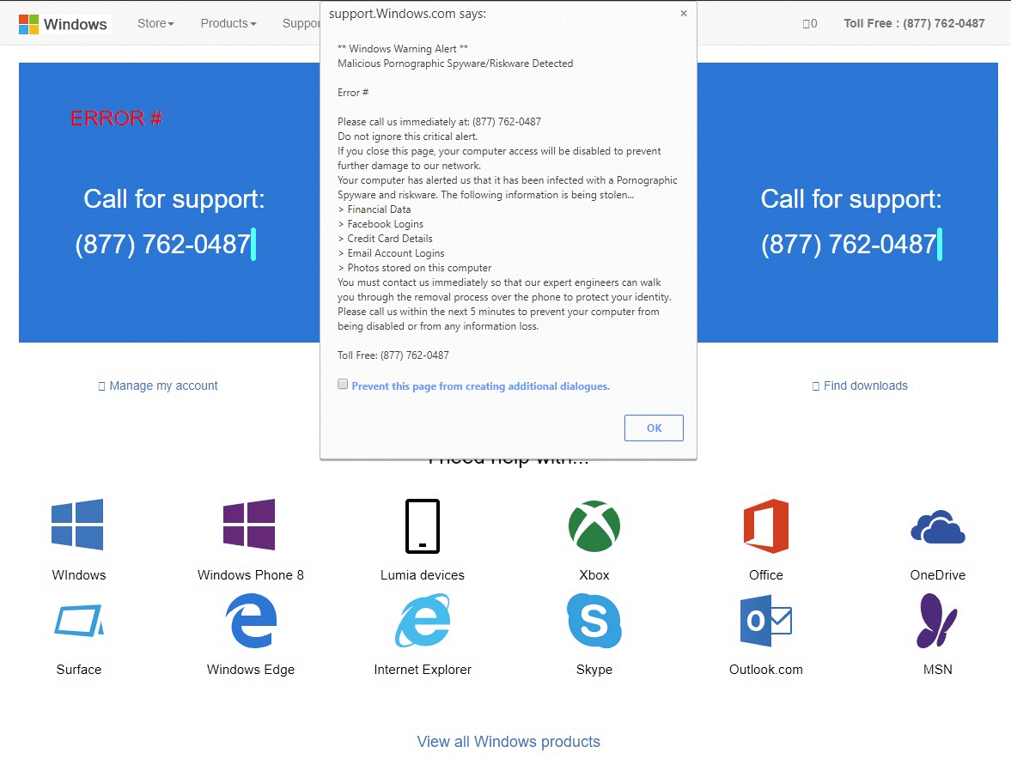Open the cart icon showing 0
This screenshot has width=1011, height=765.
point(810,24)
